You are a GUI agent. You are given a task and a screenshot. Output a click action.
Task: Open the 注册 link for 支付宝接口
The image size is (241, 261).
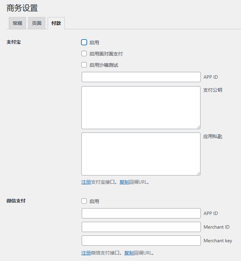coord(86,182)
